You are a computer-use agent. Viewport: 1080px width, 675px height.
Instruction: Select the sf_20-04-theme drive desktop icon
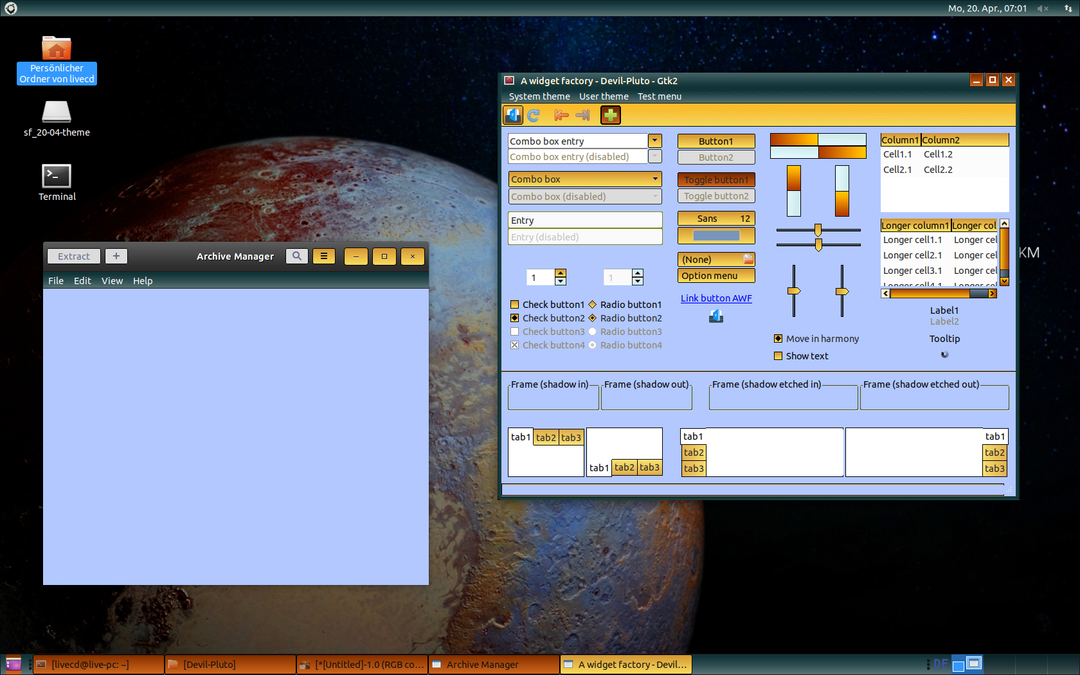tap(57, 118)
